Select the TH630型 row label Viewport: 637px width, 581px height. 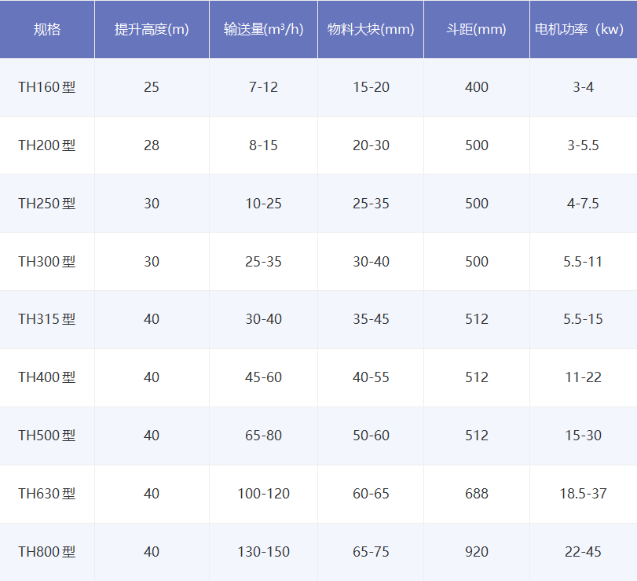click(x=47, y=494)
